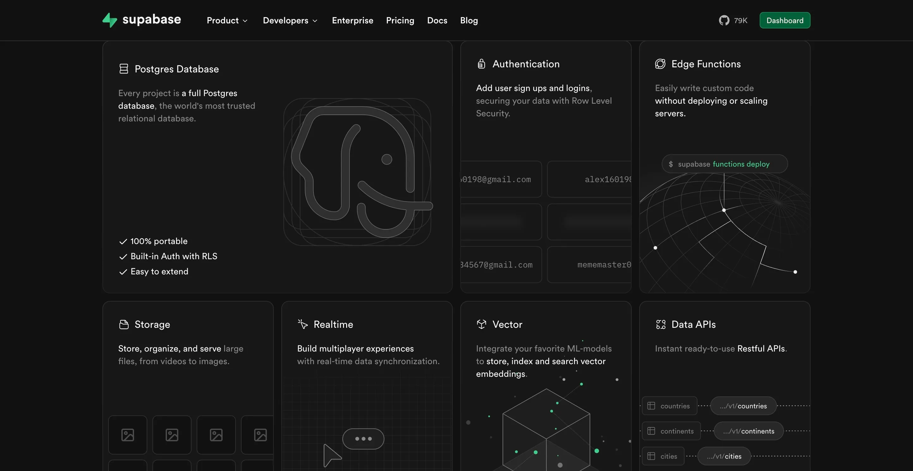Open the Storage card title
The image size is (913, 471).
coord(152,324)
